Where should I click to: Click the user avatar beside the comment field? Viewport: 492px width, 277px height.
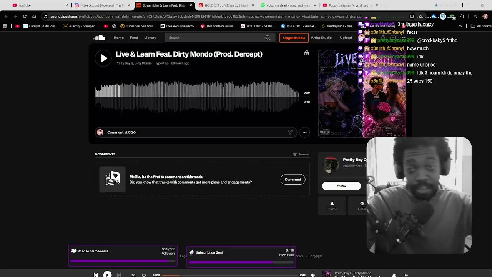[100, 132]
